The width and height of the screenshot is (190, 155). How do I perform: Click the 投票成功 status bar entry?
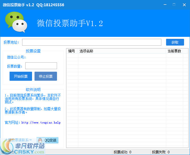coord(120,152)
